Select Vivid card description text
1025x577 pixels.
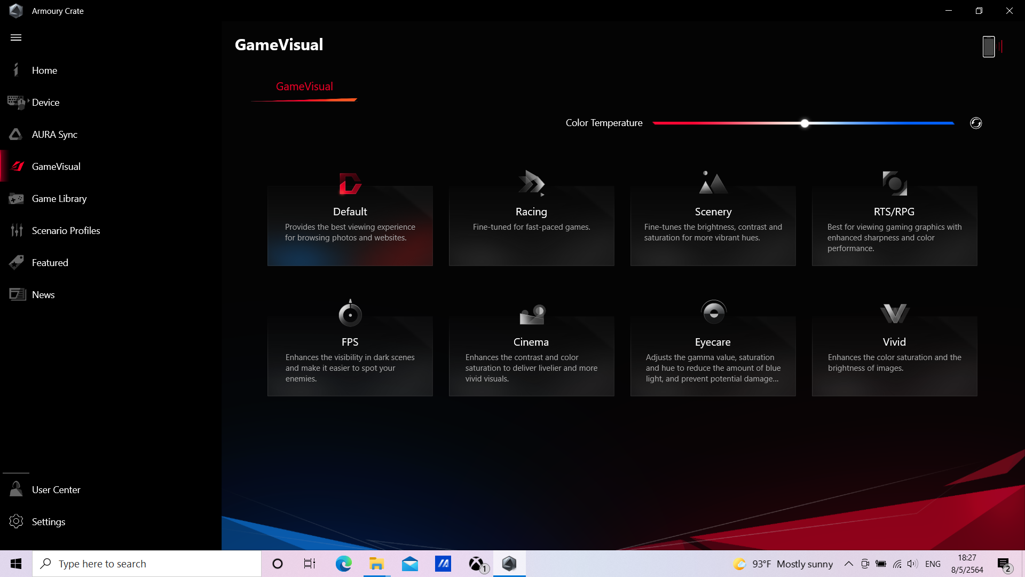(895, 363)
